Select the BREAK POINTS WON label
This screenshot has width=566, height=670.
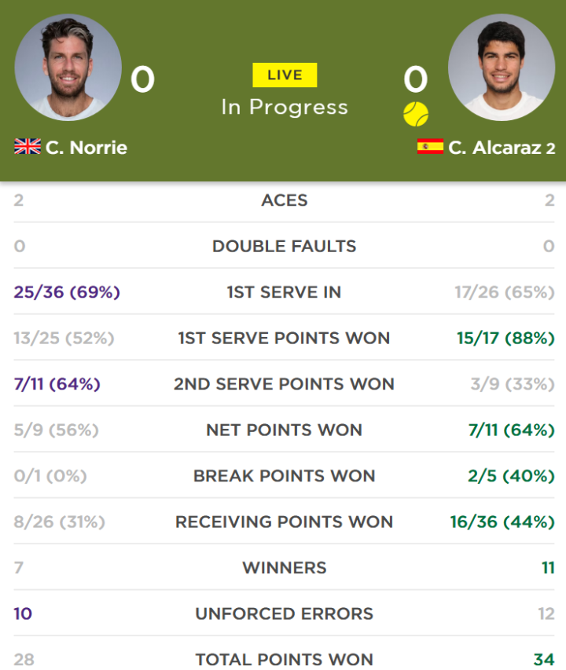(285, 476)
